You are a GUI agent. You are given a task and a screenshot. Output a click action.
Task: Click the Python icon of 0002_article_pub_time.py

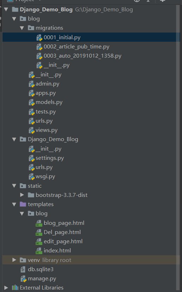40,47
